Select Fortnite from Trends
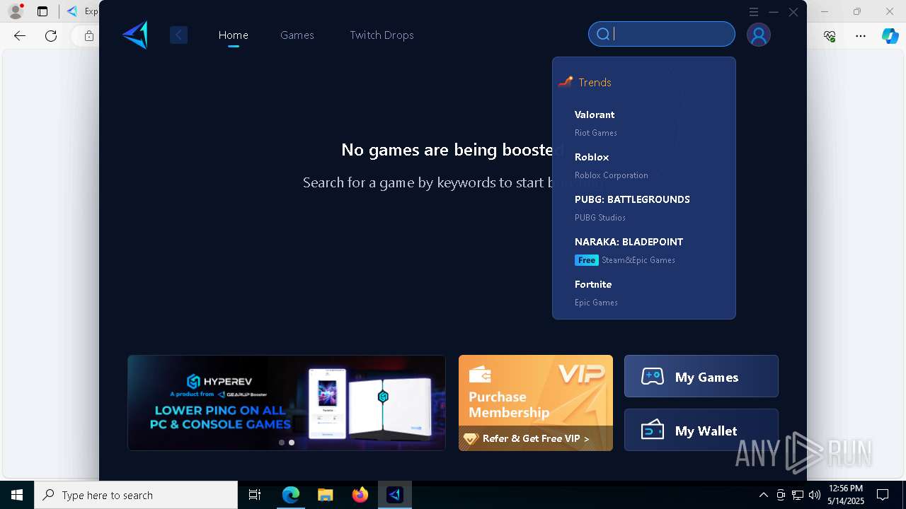This screenshot has height=509, width=906. pos(643,293)
